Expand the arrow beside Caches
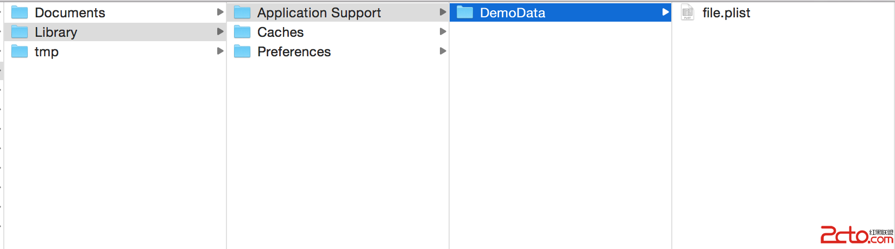The width and height of the screenshot is (895, 249). pyautogui.click(x=443, y=31)
